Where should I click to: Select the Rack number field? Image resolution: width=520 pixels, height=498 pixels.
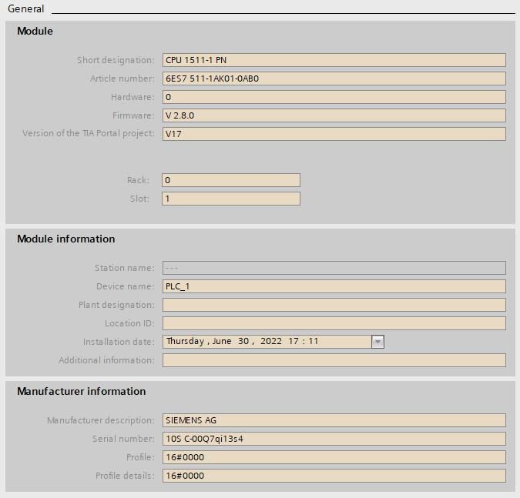tap(230, 180)
